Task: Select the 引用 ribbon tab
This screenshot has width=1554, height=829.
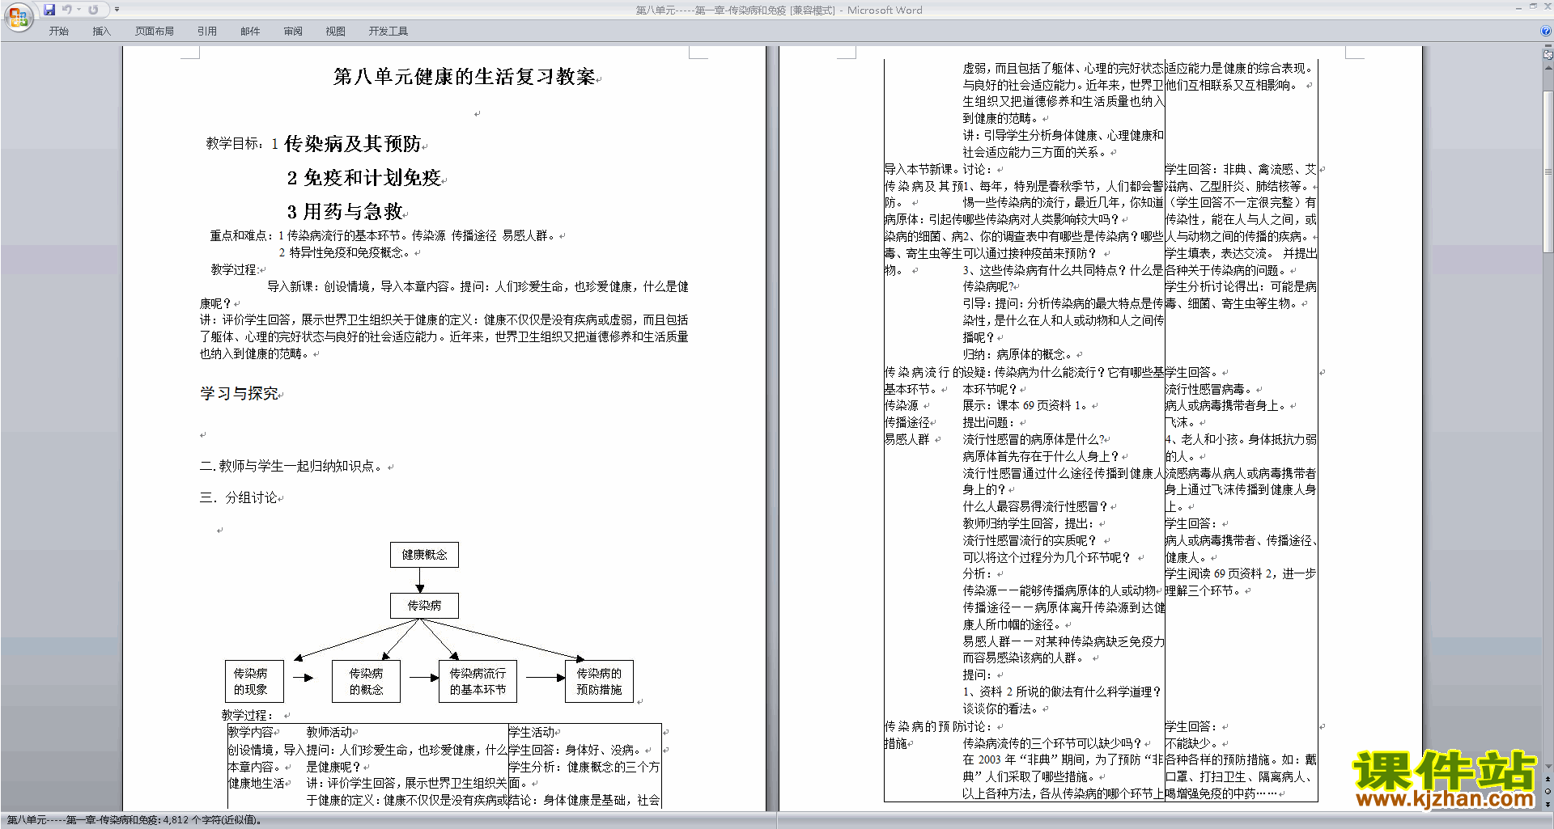Action: click(x=207, y=31)
